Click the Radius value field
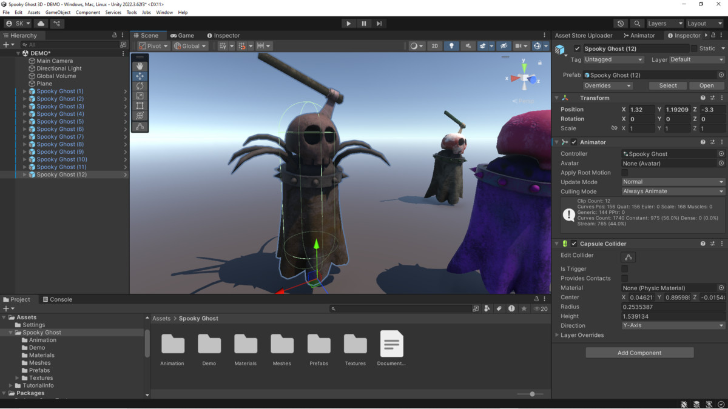Viewport: 728px width, 409px height. (673, 307)
